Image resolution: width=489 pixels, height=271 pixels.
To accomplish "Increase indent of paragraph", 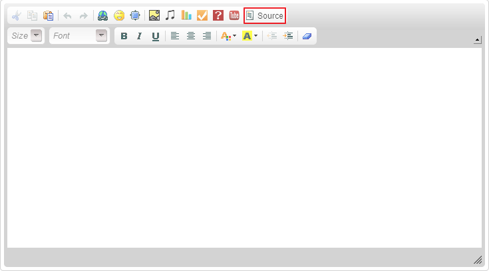I will pyautogui.click(x=288, y=36).
